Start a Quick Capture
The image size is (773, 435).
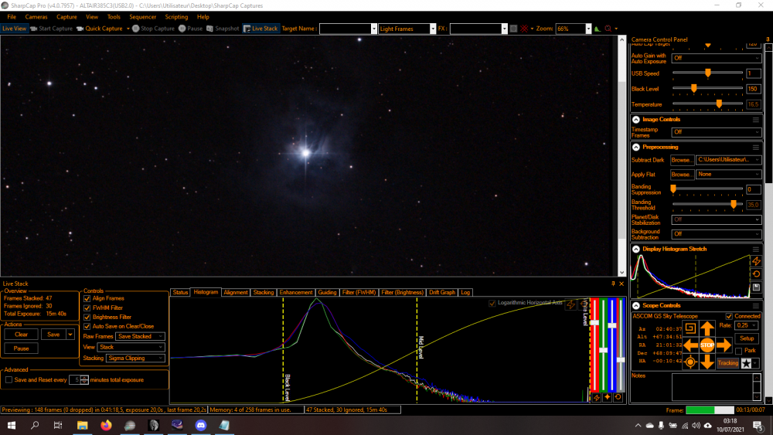(99, 29)
